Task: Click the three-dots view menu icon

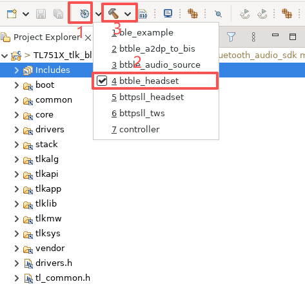Action: (x=253, y=37)
